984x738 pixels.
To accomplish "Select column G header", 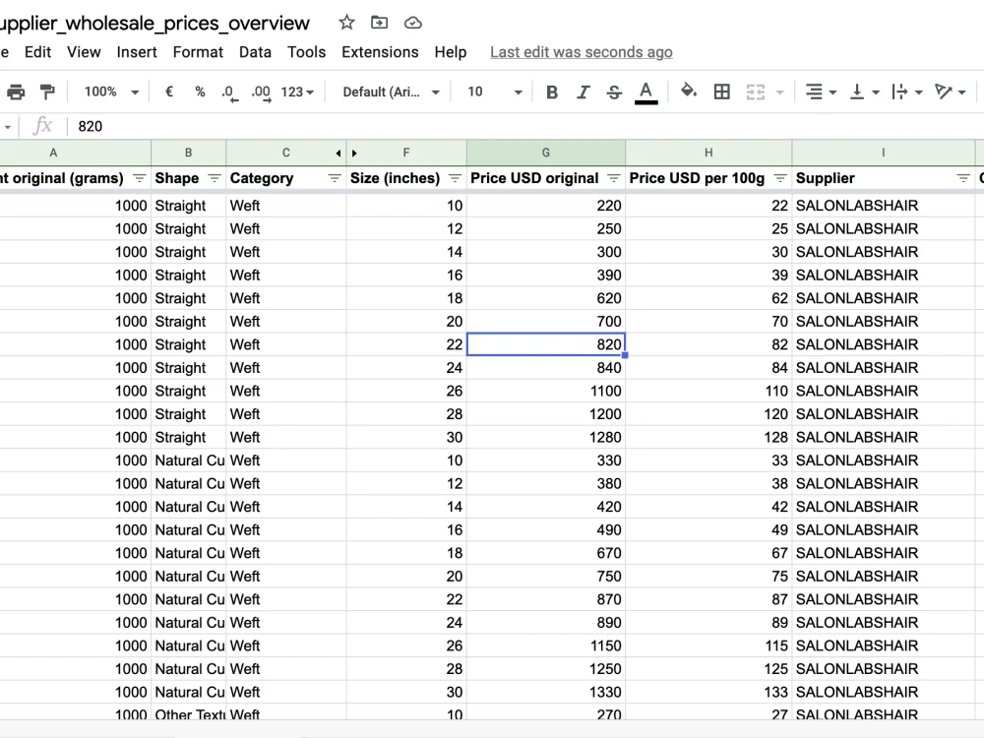I will tap(546, 153).
